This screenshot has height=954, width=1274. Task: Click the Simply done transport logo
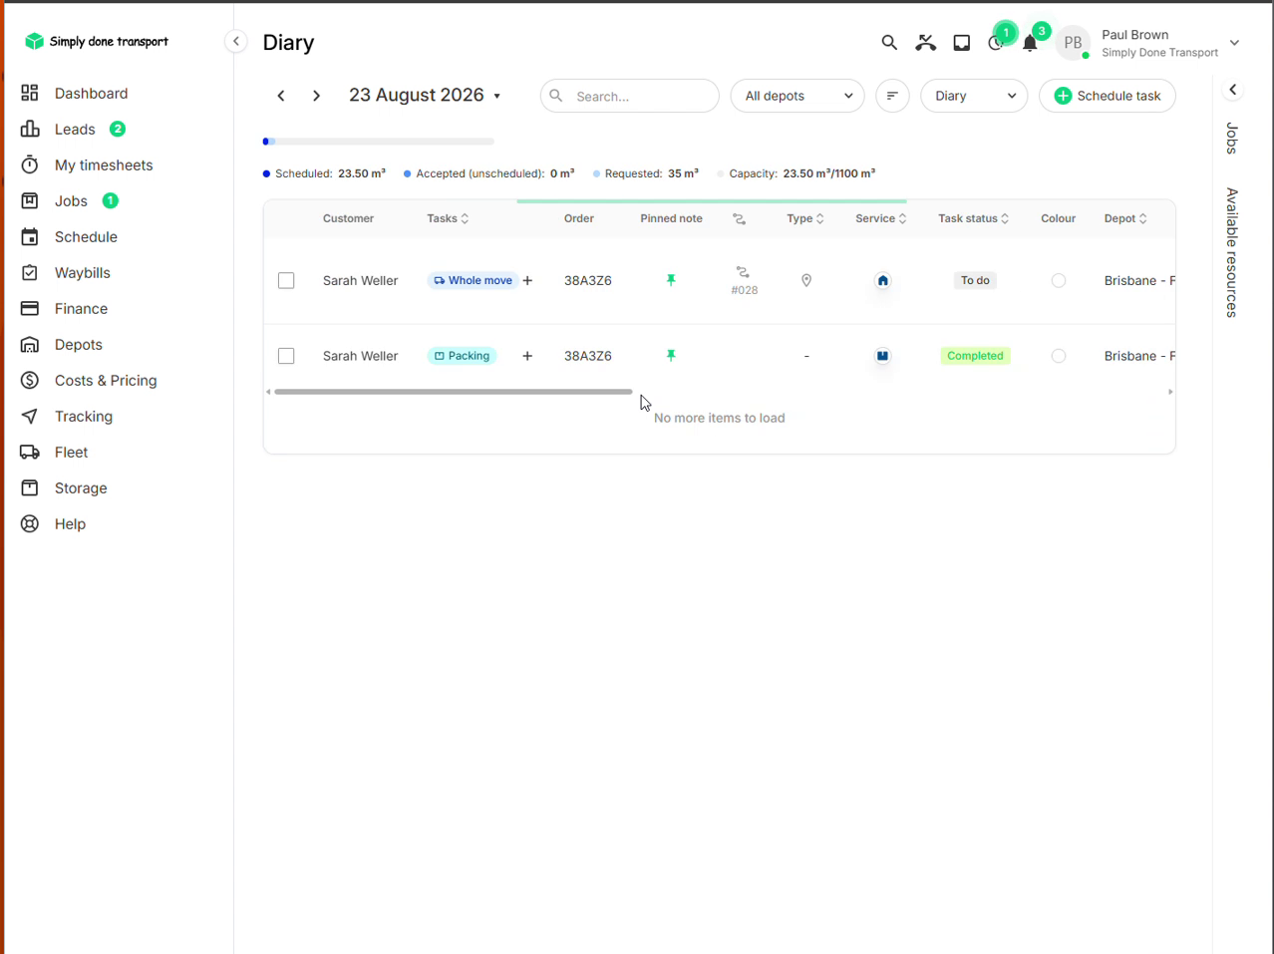coord(97,41)
